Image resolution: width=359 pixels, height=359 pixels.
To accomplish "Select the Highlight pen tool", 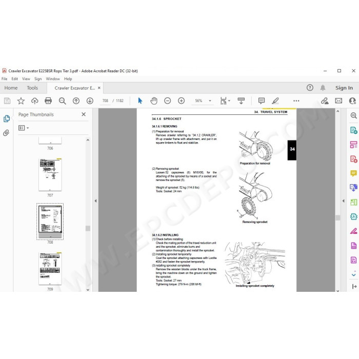I will tap(275, 101).
